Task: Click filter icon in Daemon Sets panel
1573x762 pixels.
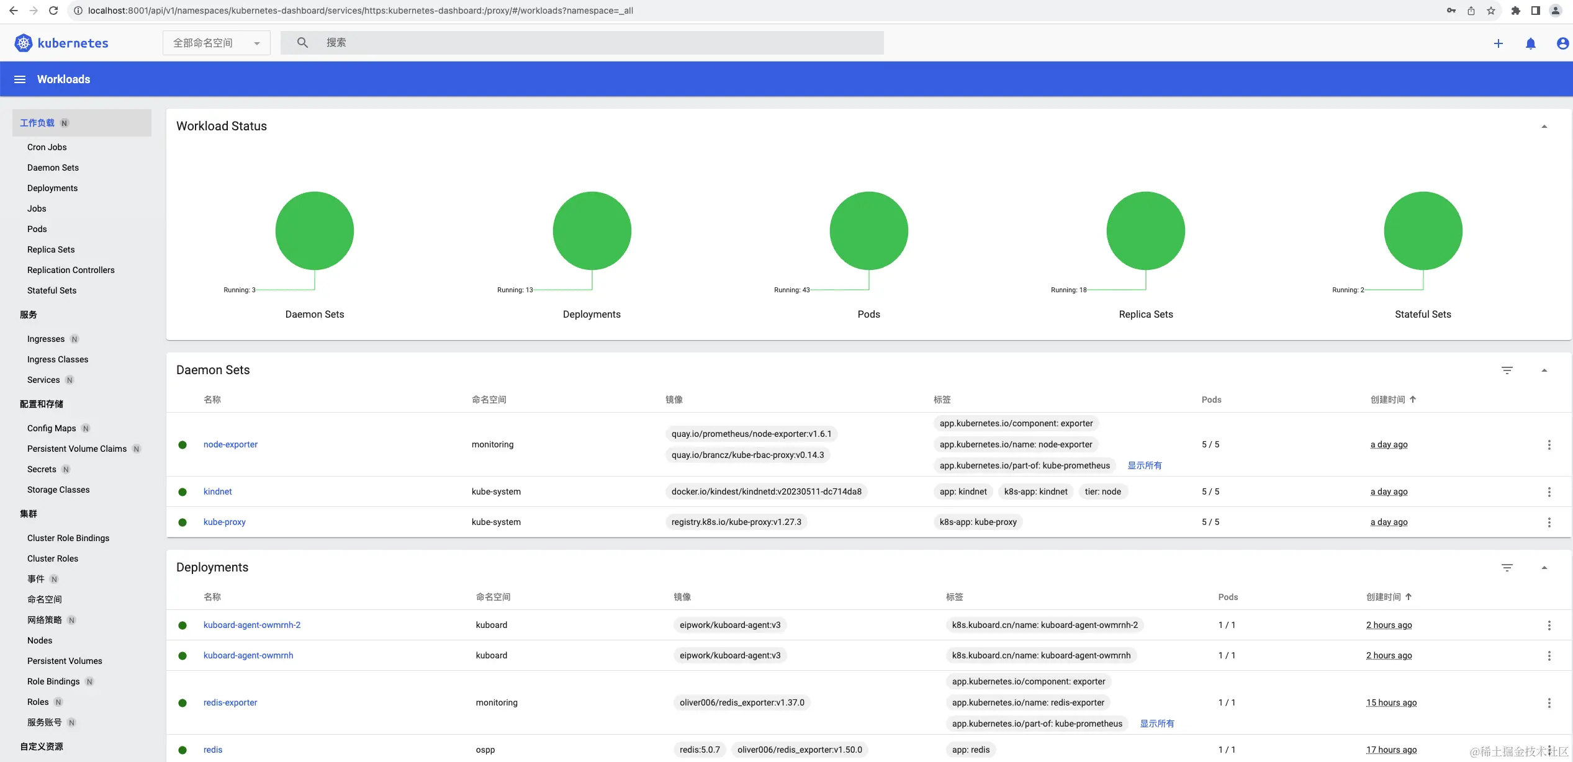Action: click(1507, 370)
